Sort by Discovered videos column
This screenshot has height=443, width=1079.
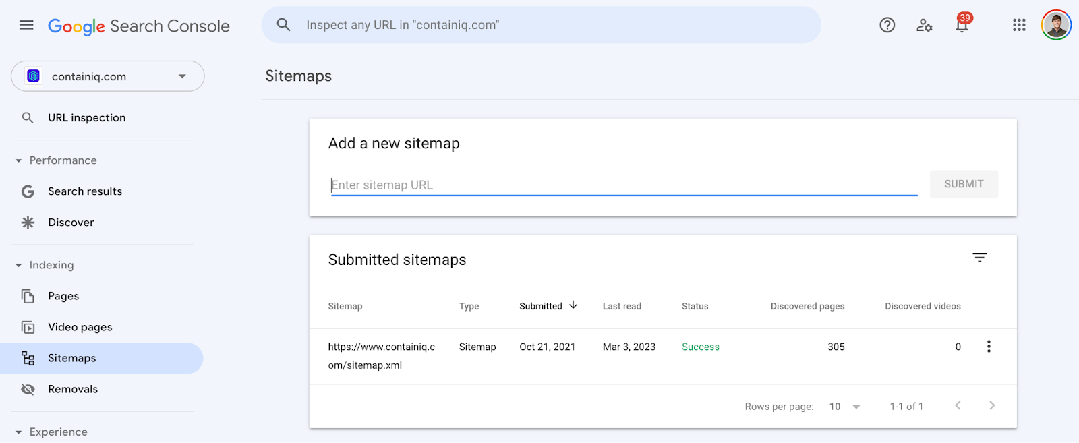point(923,306)
